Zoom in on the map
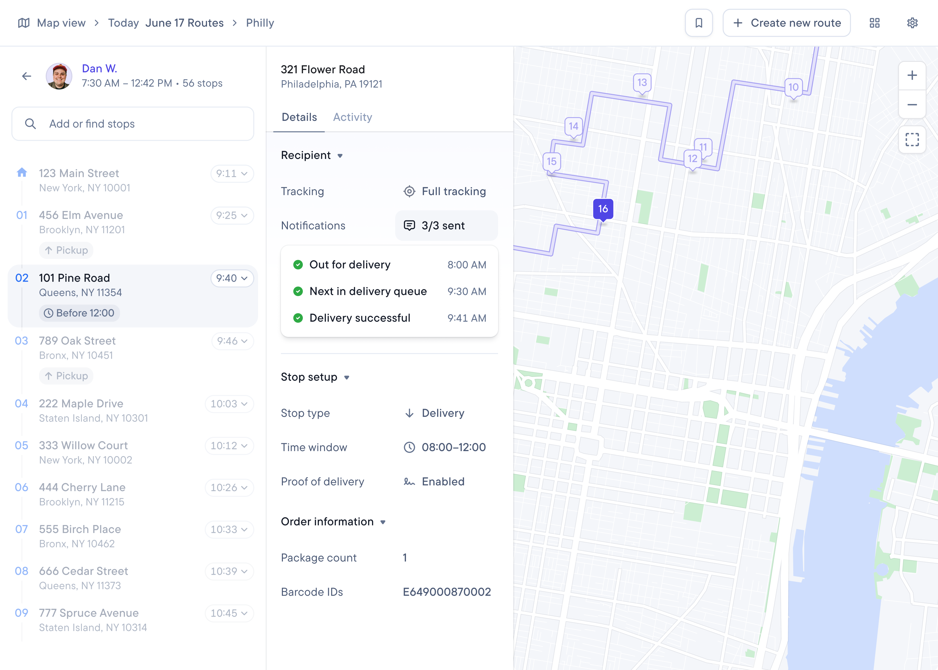The width and height of the screenshot is (938, 670). (912, 76)
